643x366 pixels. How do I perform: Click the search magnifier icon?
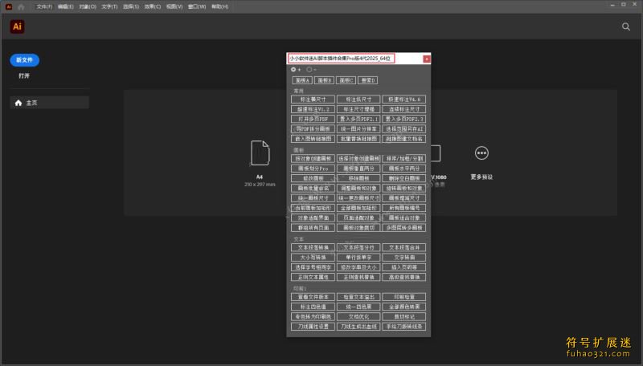point(626,26)
